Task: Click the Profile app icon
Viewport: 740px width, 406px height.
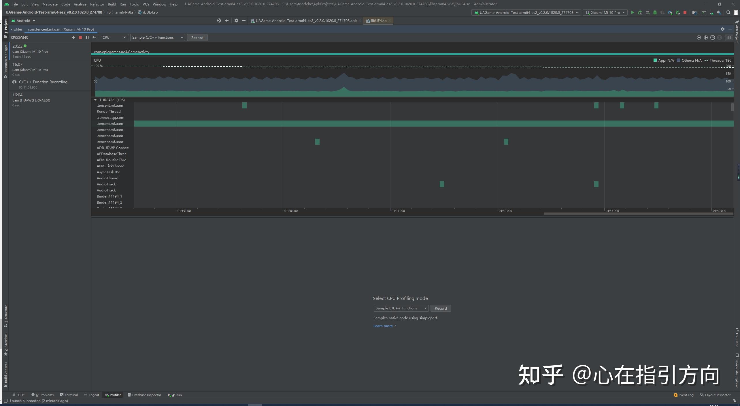Action: (670, 13)
